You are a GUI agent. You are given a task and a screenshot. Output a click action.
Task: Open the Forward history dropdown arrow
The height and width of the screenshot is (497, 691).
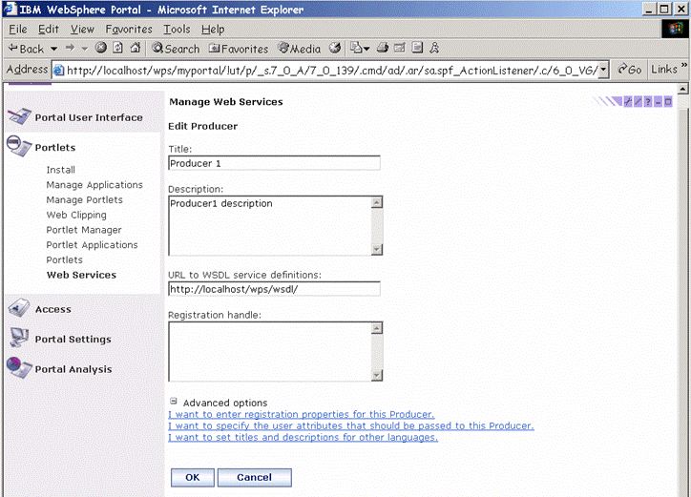85,49
